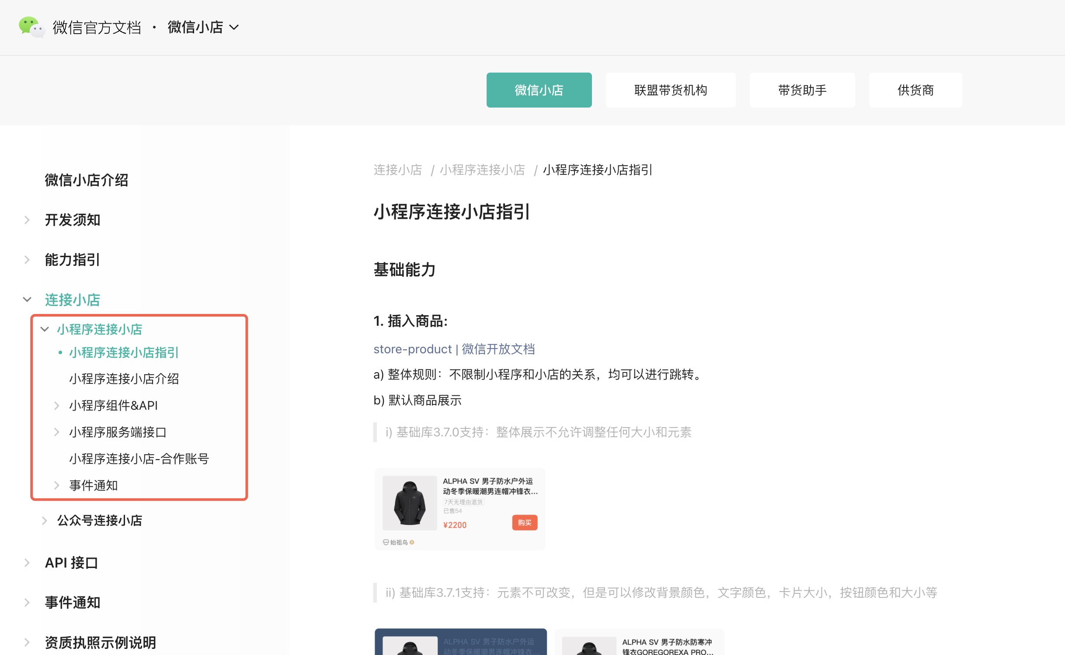1065x655 pixels.
Task: Open the 微信小店 header dropdown
Action: point(203,27)
